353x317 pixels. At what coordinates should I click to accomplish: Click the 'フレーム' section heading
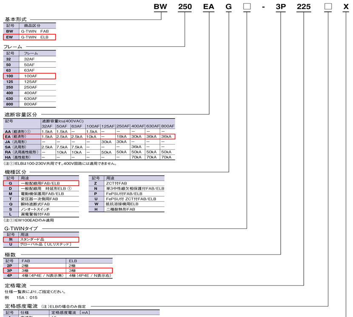[13, 47]
